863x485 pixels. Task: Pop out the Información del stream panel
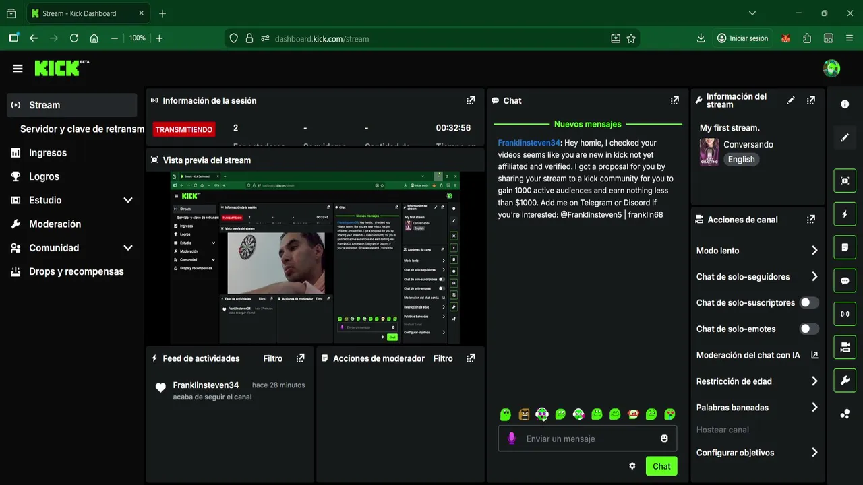tap(811, 100)
